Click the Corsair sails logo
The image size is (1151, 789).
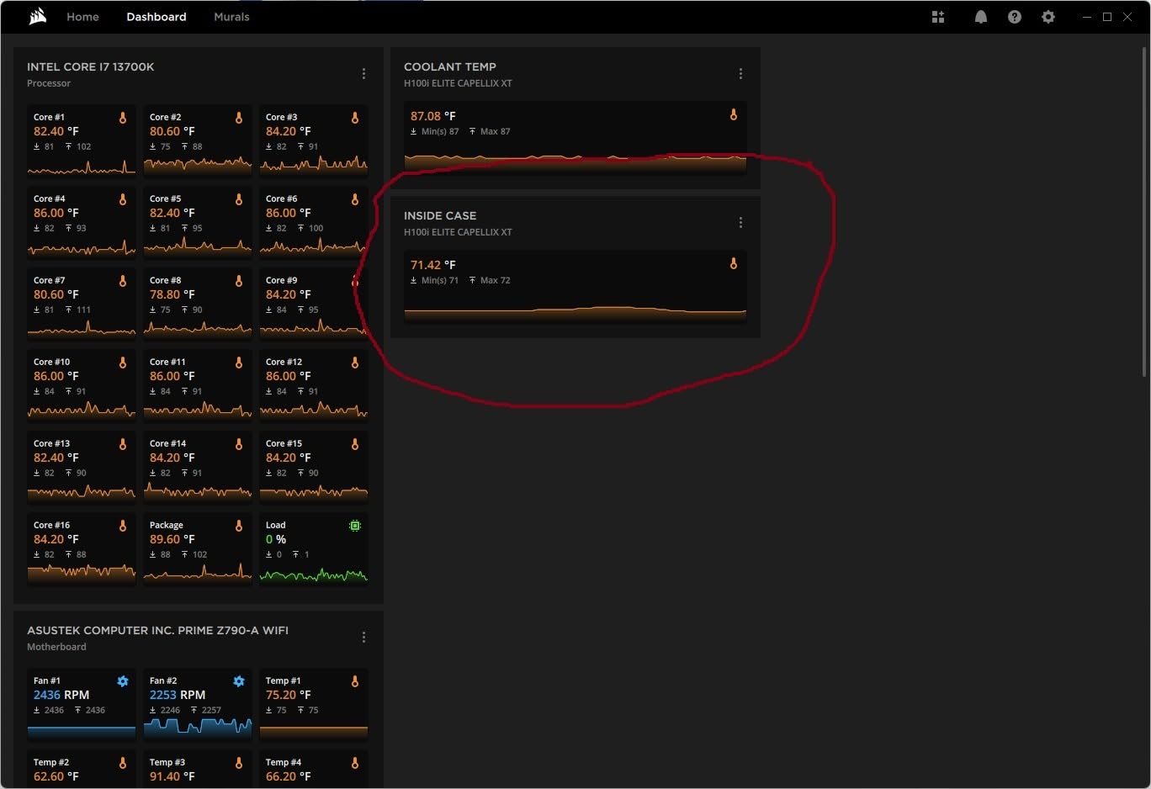coord(36,16)
